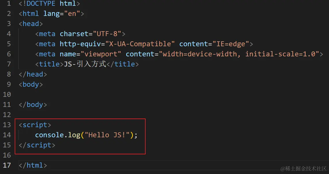Click the meta tag name on line 4

pyautogui.click(x=47, y=34)
